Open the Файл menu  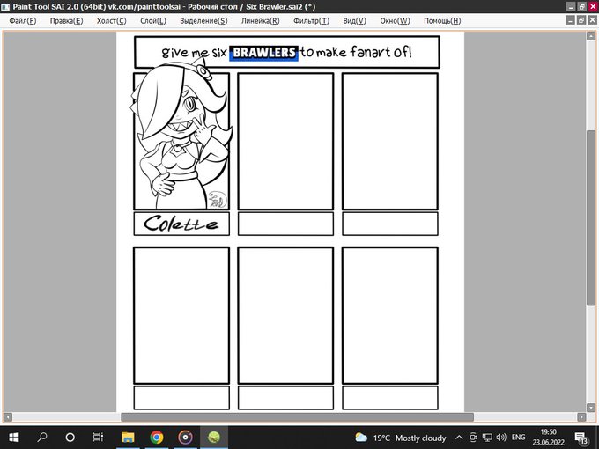coord(23,21)
